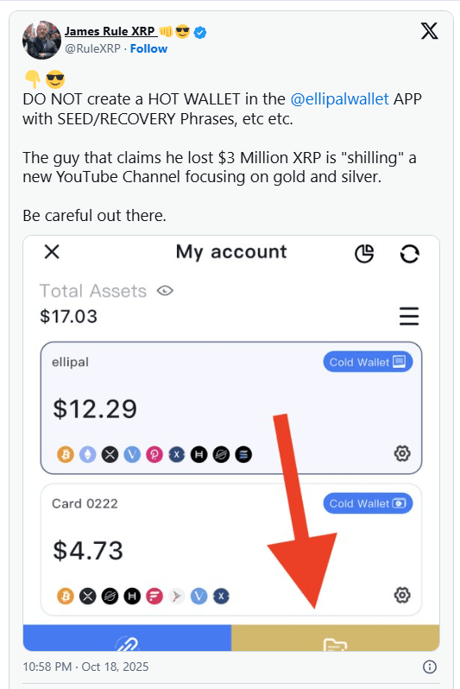Viewport: 460px width, 689px height.
Task: Select the gold folder tab at bottom
Action: coord(335,637)
